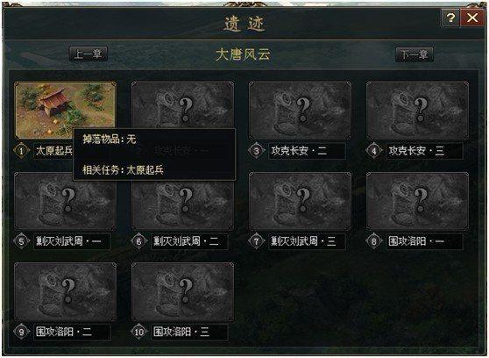Click the number 10 stage badge
Screen dimensions: 489x358
[x=138, y=332]
